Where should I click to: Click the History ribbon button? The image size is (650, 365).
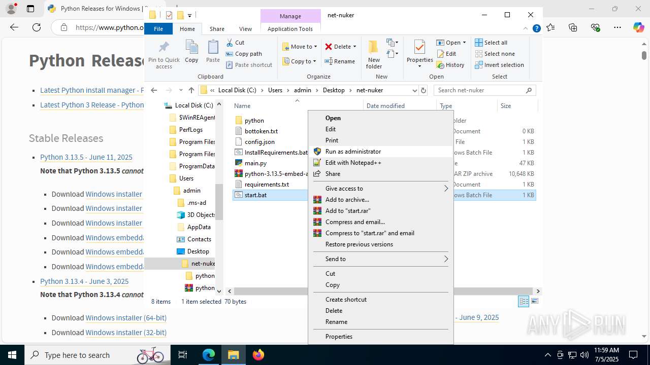click(x=450, y=65)
